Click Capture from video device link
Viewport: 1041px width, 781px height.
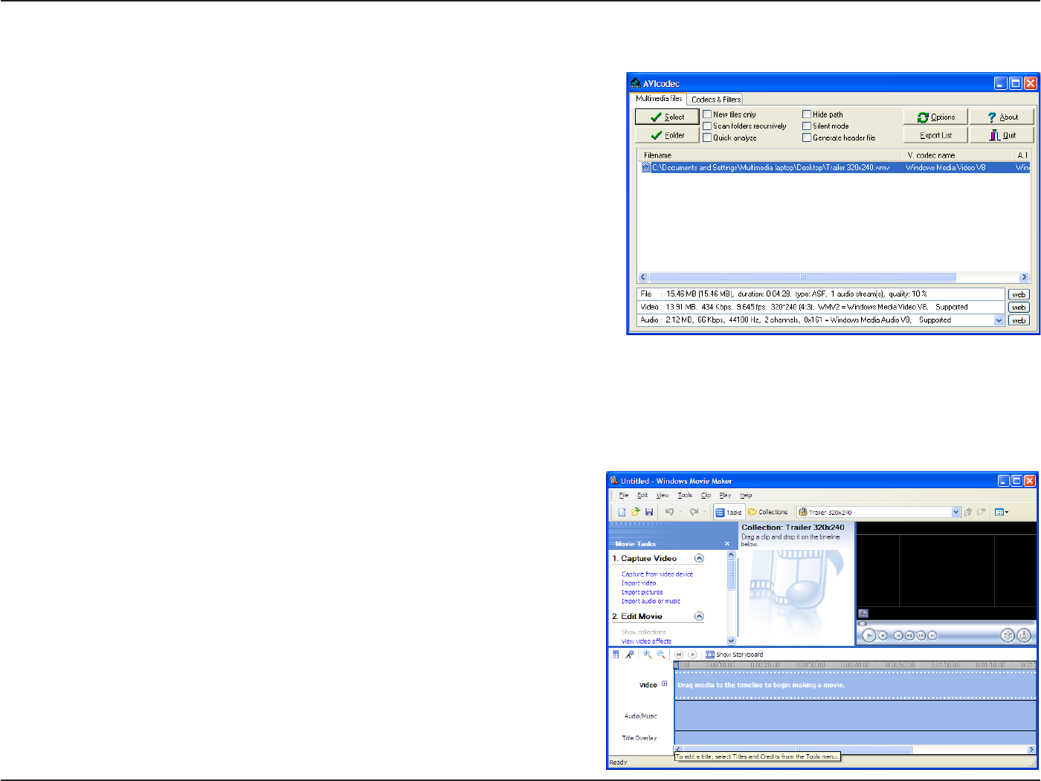click(657, 574)
